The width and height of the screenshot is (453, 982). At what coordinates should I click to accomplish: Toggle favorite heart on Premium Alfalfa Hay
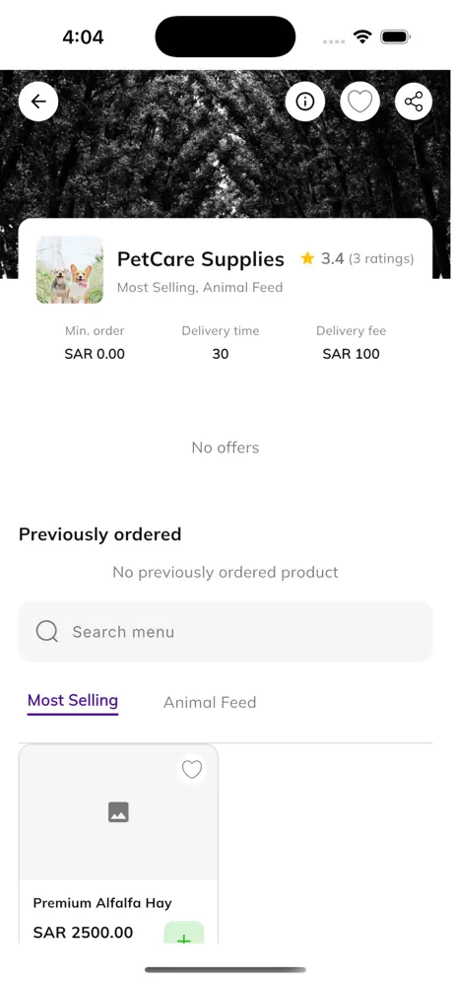pyautogui.click(x=192, y=769)
